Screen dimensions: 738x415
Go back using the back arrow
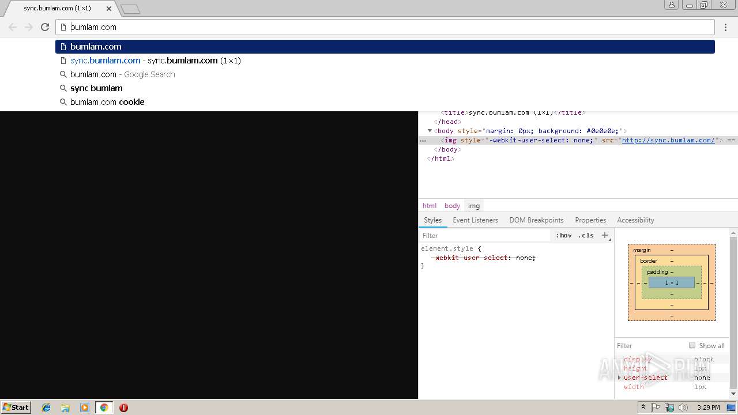13,27
